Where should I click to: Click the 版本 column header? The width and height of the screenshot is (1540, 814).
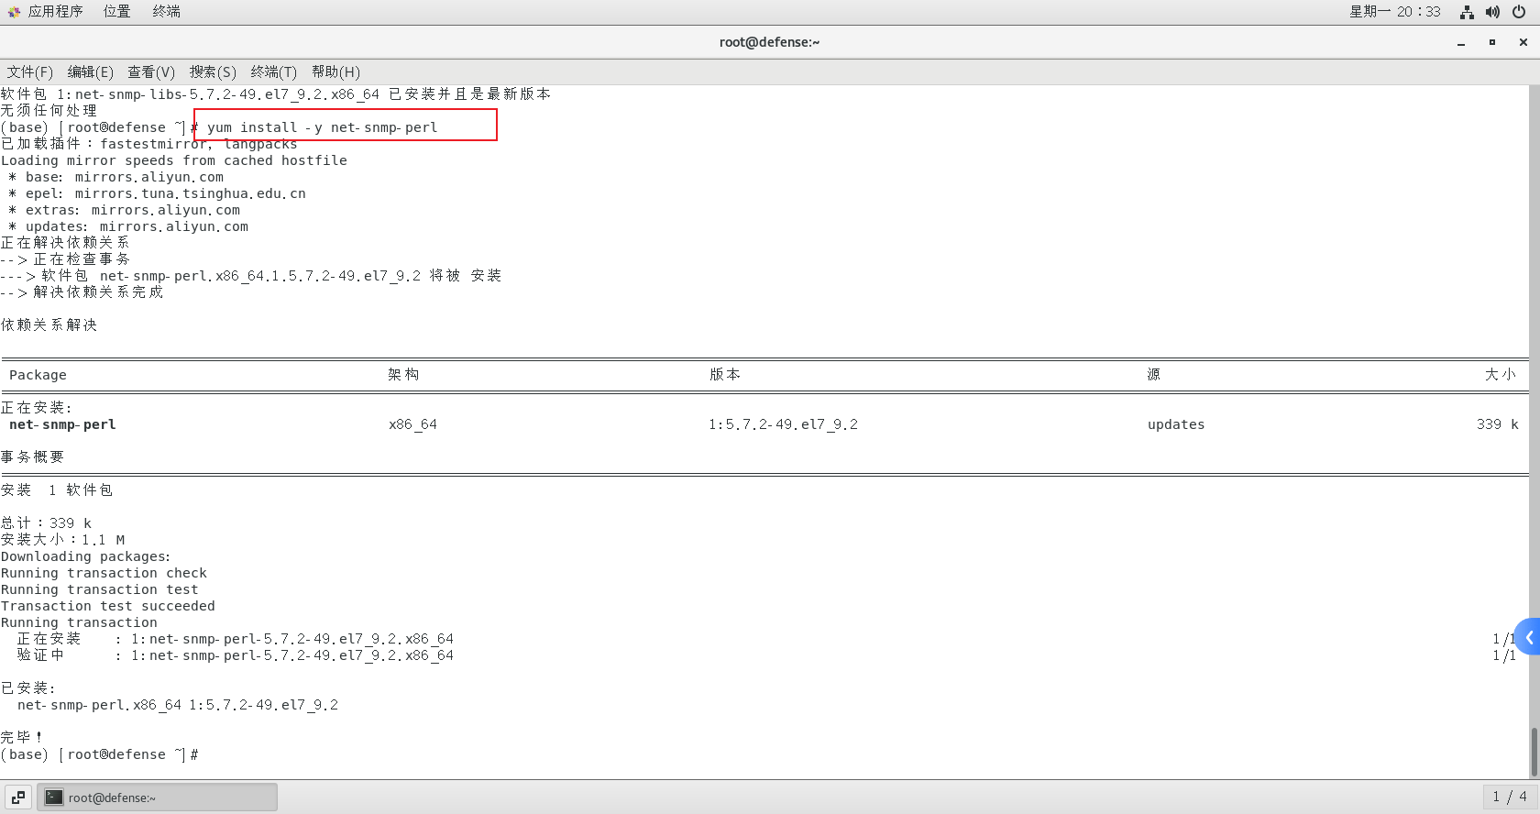[x=725, y=374]
